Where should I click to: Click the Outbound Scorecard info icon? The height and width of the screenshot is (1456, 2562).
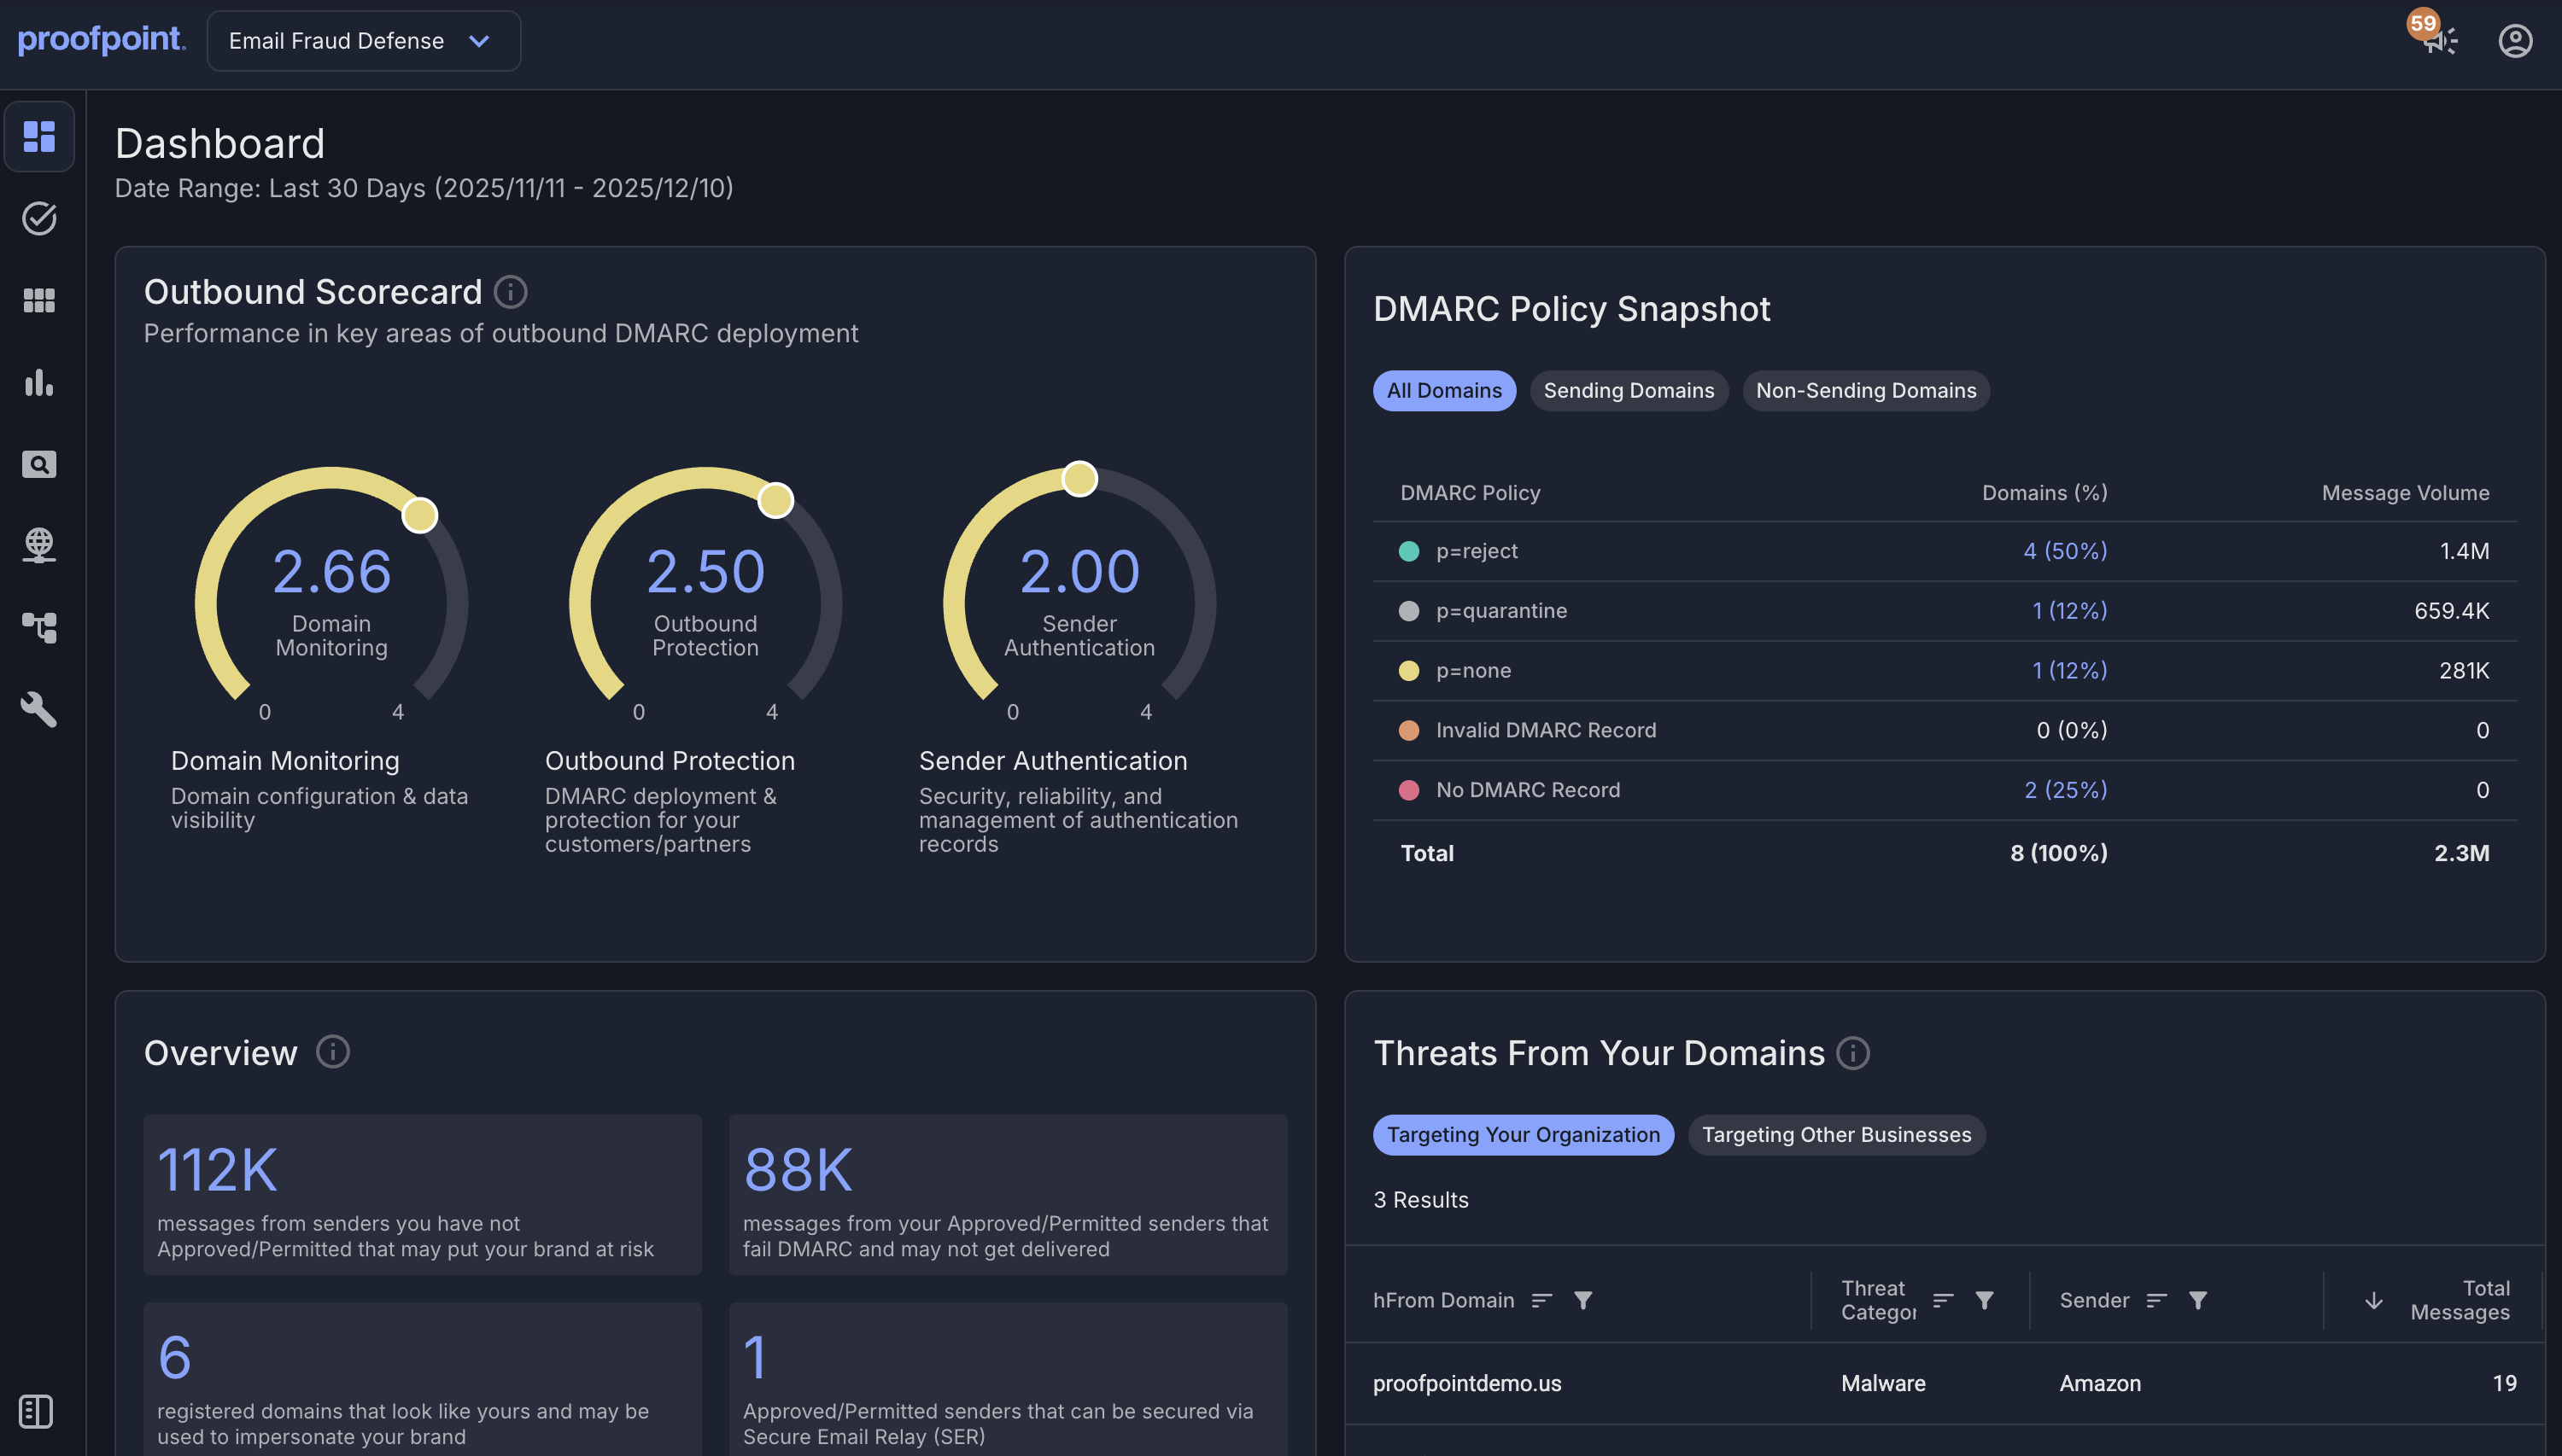510,292
